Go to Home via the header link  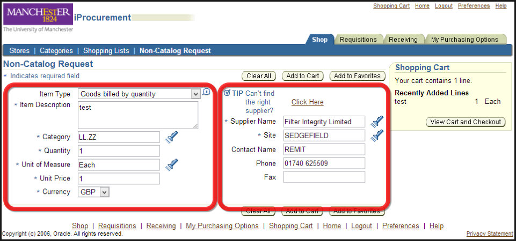tap(422, 6)
